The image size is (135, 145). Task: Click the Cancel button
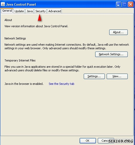point(106,141)
